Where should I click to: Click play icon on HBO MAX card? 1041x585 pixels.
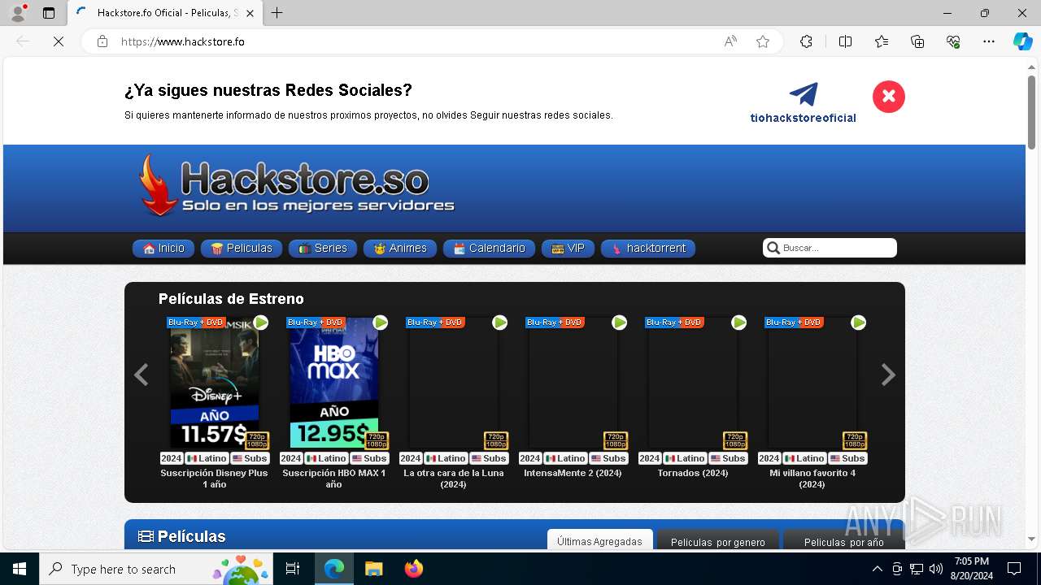point(381,323)
